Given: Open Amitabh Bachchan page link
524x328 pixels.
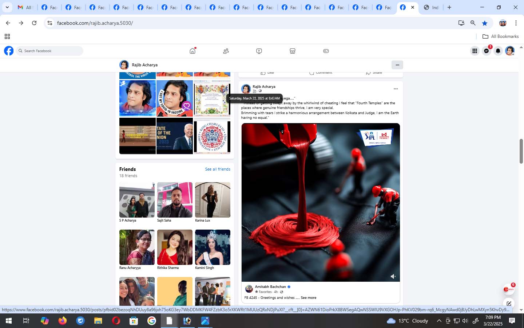Looking at the screenshot, I should click(270, 287).
